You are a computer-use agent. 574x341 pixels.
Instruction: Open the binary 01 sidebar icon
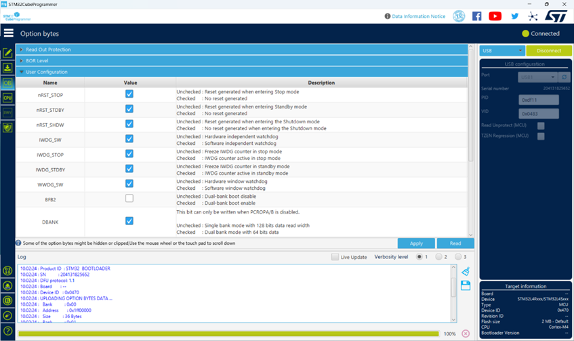[x=7, y=271]
